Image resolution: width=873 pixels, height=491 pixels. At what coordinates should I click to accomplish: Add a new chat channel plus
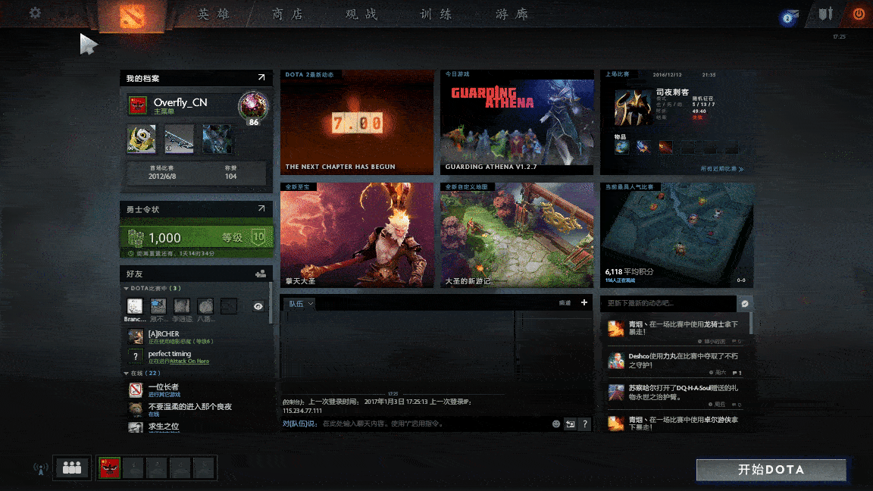(584, 302)
